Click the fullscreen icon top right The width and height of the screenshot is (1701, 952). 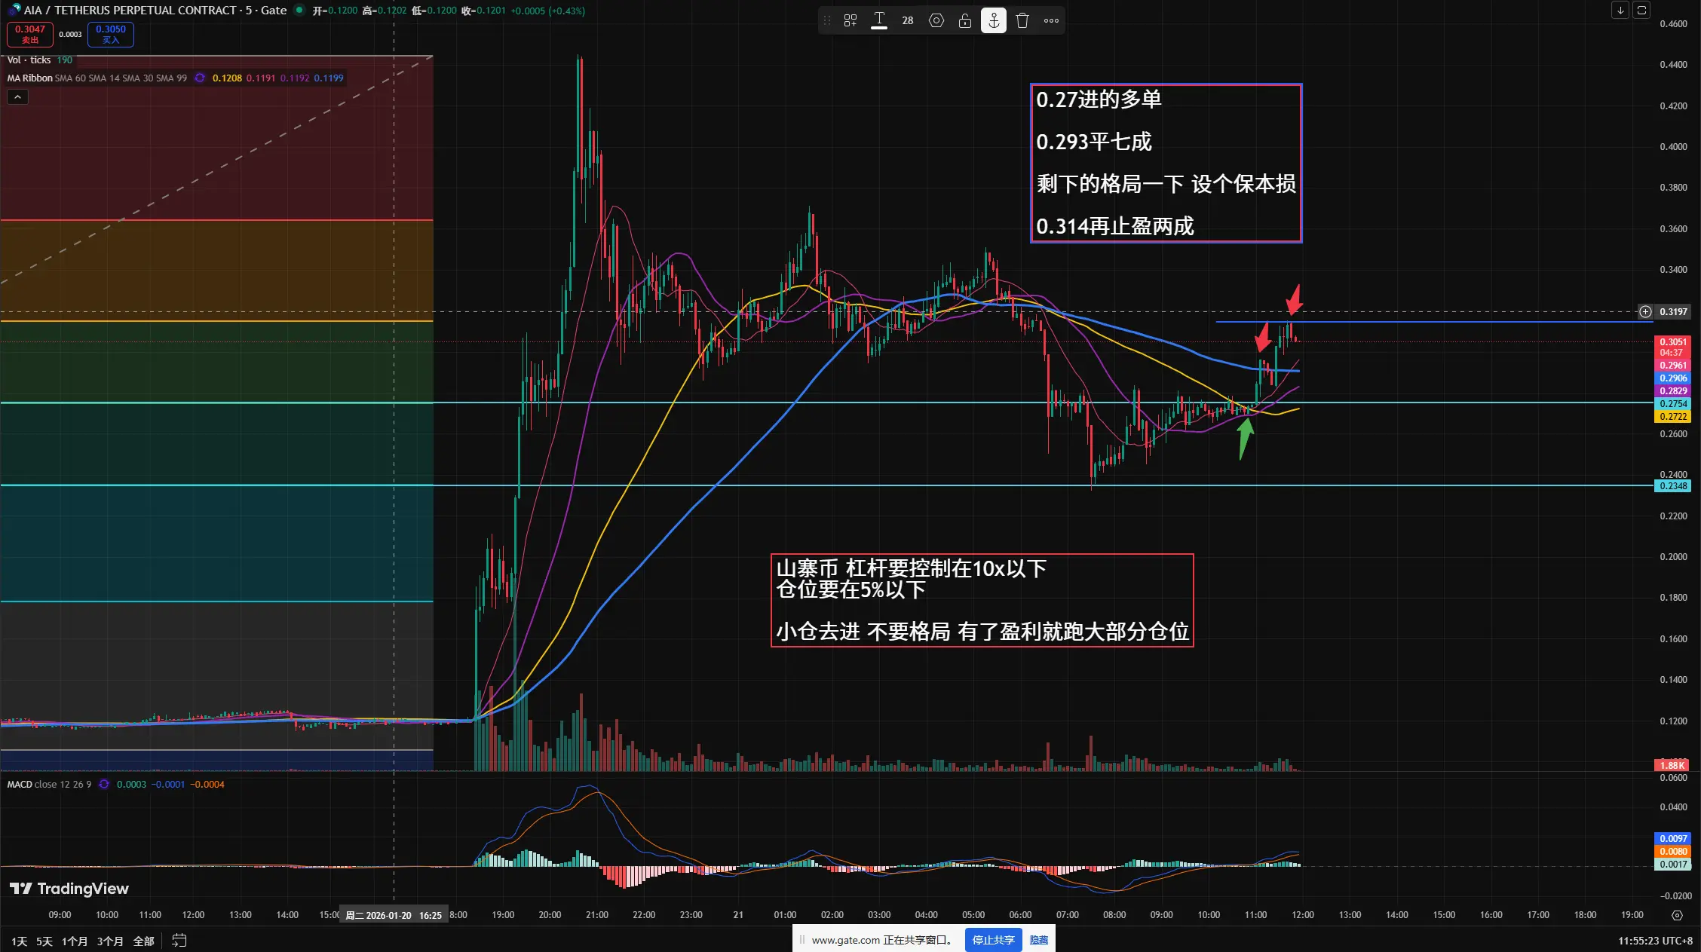(x=1641, y=11)
